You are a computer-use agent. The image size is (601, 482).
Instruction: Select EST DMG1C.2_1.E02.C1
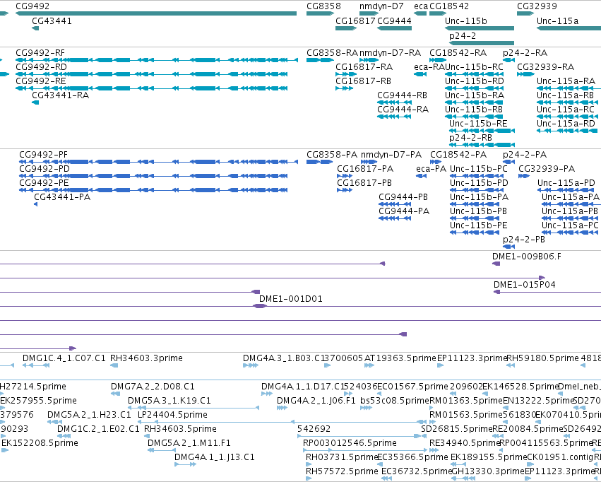[x=98, y=429]
